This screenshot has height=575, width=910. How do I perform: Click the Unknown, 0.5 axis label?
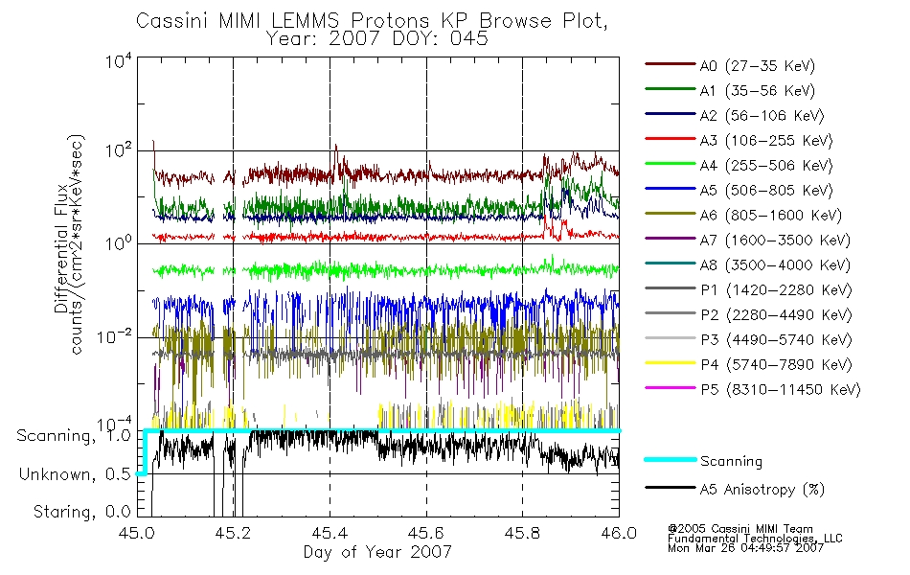coord(76,475)
